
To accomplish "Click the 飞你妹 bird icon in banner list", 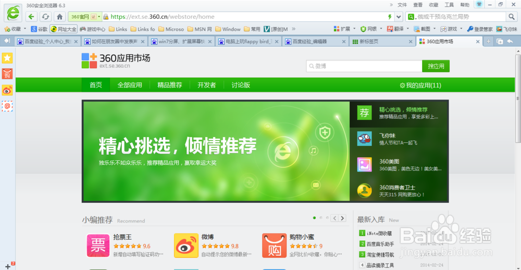I will click(364, 139).
